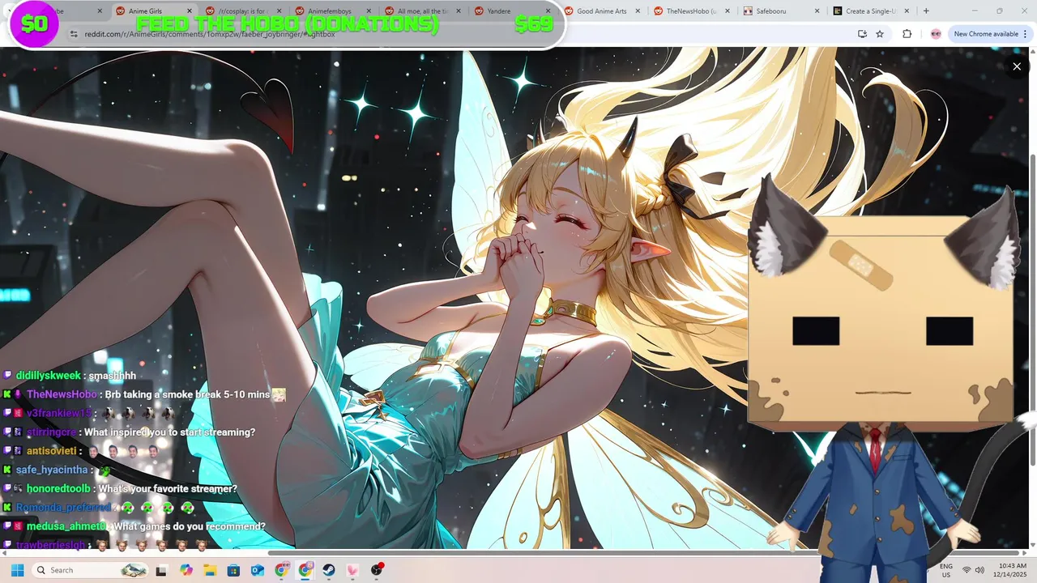Click chat message 'What's your favorite streamer?'
The width and height of the screenshot is (1037, 583).
168,489
